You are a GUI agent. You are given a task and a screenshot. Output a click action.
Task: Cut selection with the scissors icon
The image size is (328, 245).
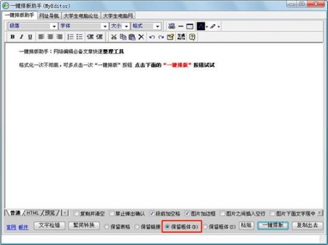[x=113, y=37]
